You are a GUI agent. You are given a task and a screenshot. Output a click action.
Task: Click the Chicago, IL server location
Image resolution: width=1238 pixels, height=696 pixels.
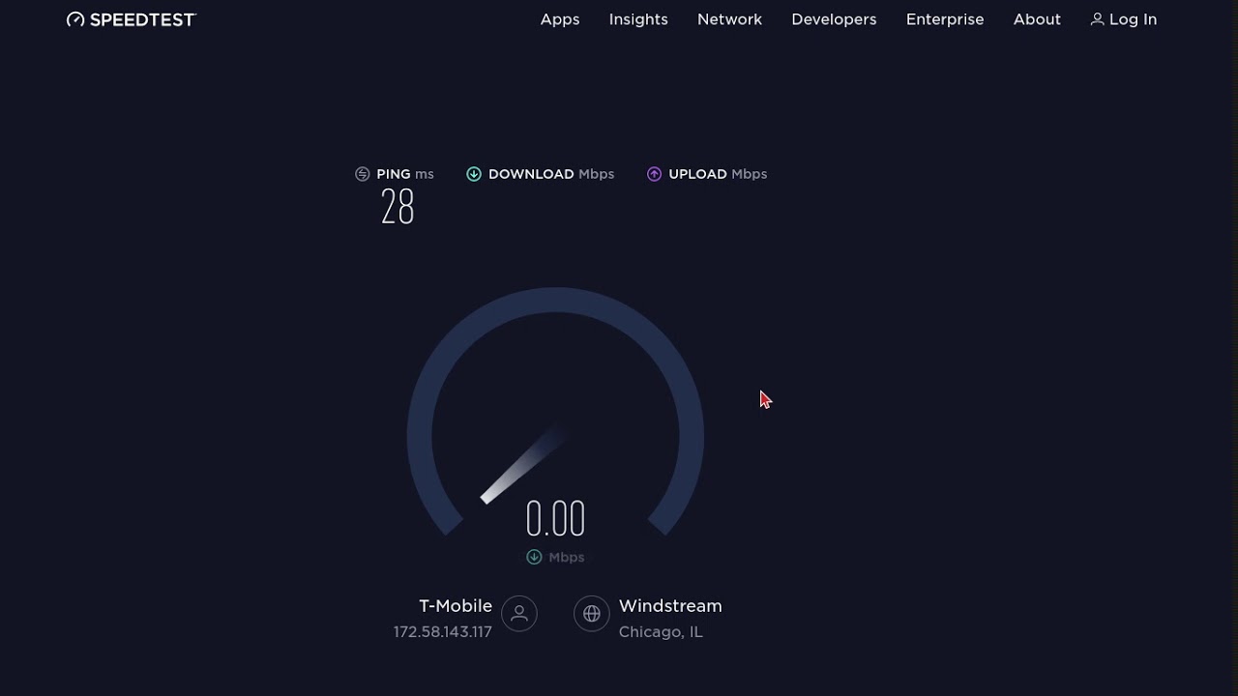coord(661,632)
